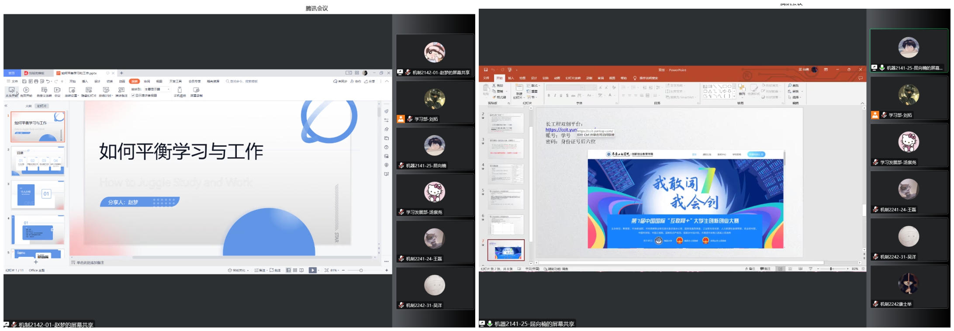Switch to the 审阅 tab in WPS
Viewport: 954px width, 331px height.
(147, 81)
